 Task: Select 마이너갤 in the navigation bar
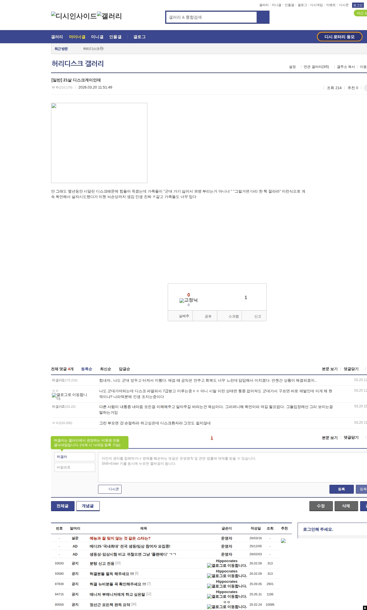point(77,37)
